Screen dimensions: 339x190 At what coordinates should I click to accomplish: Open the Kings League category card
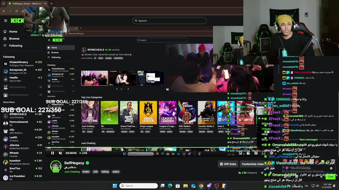pos(148,112)
